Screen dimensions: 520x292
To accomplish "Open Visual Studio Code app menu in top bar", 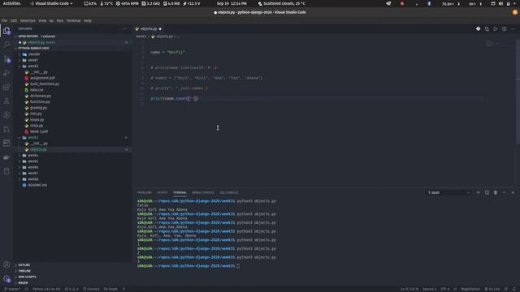I will 51,3.
